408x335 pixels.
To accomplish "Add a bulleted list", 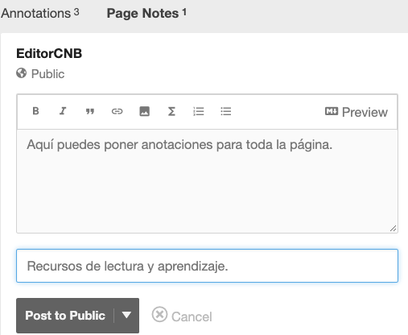I will 226,111.
